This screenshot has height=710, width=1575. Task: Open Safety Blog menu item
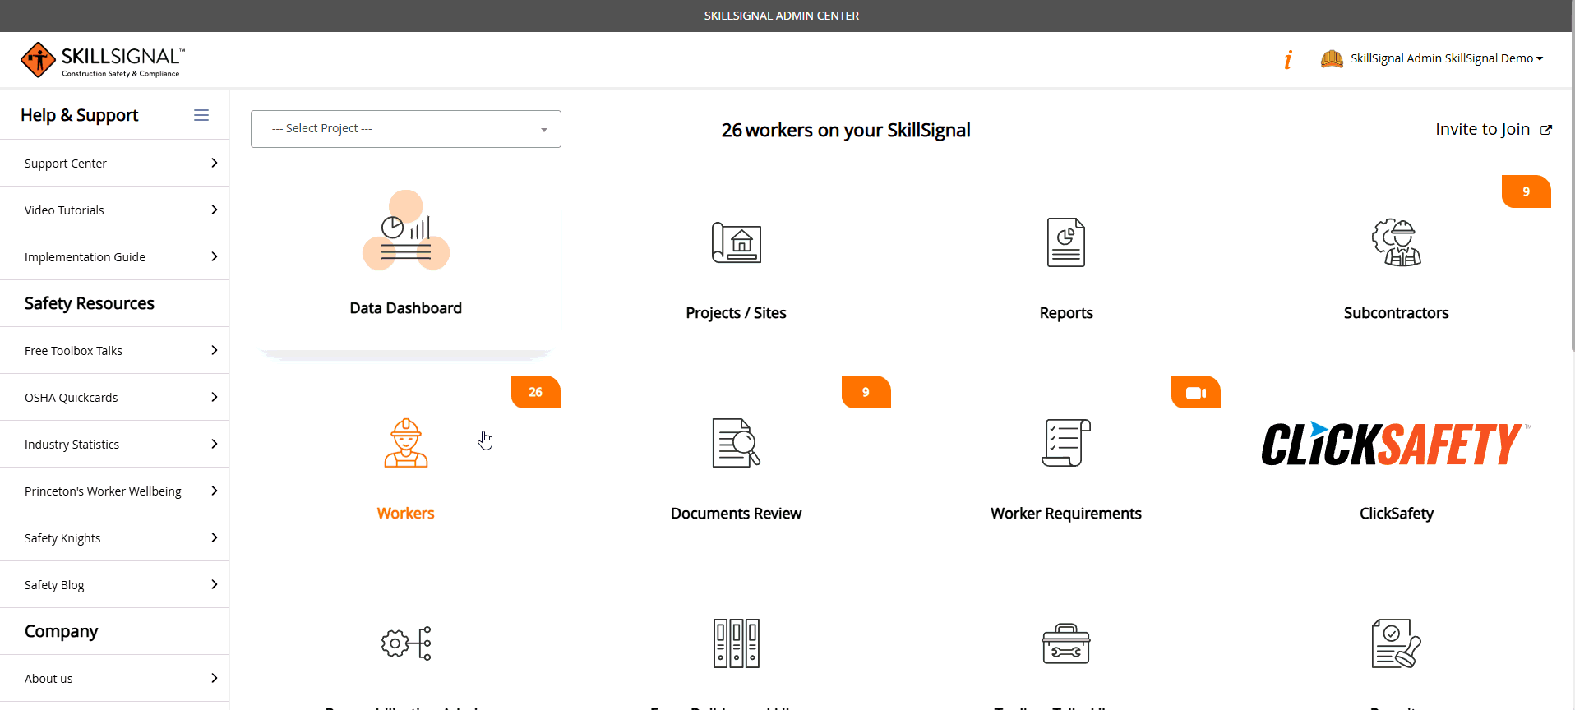coord(114,584)
